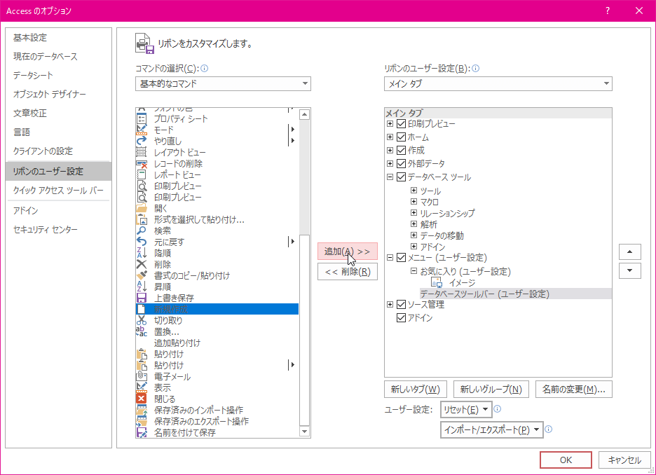Click the command list scrollbar down arrow

305,432
